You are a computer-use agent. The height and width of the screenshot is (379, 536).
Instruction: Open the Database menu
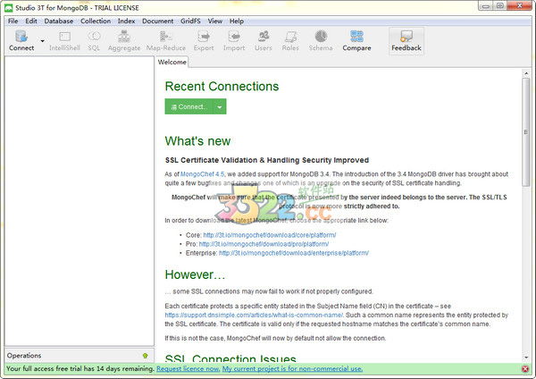coord(59,21)
